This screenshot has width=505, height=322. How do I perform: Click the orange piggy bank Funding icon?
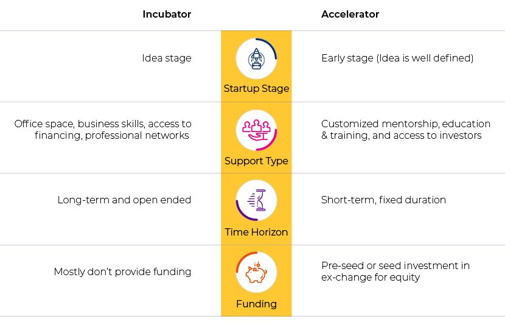[x=256, y=272]
